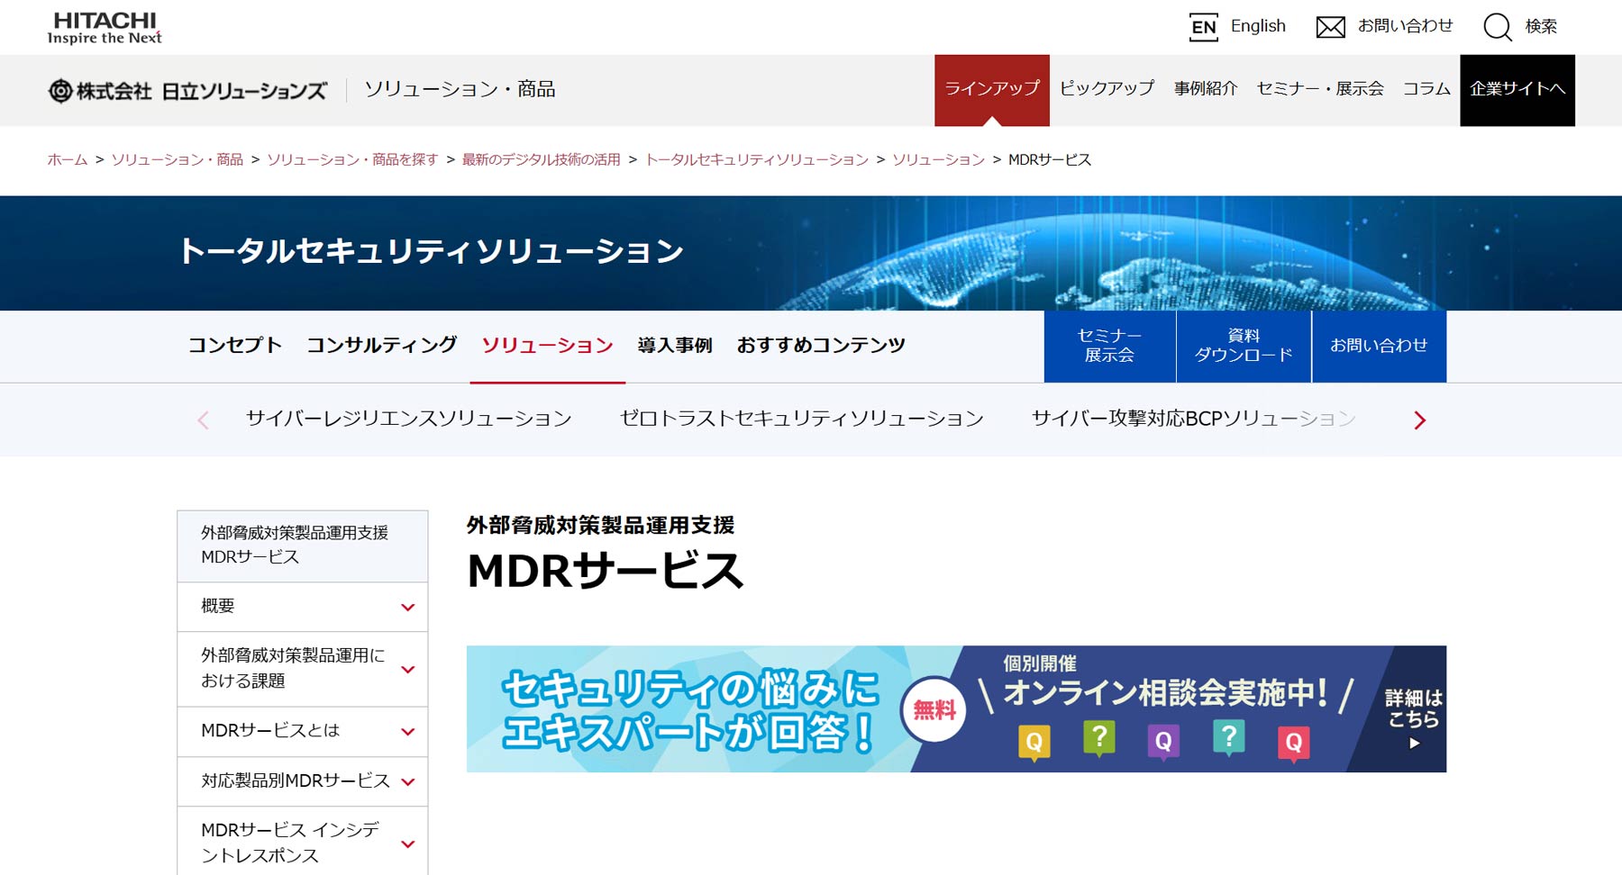This screenshot has width=1622, height=875.
Task: Open コンセプト tab
Action: [x=235, y=345]
